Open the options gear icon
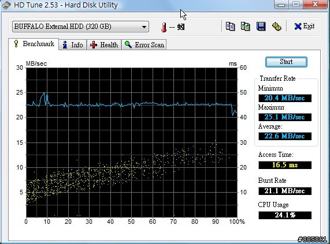This screenshot has width=330, height=244. point(277,27)
